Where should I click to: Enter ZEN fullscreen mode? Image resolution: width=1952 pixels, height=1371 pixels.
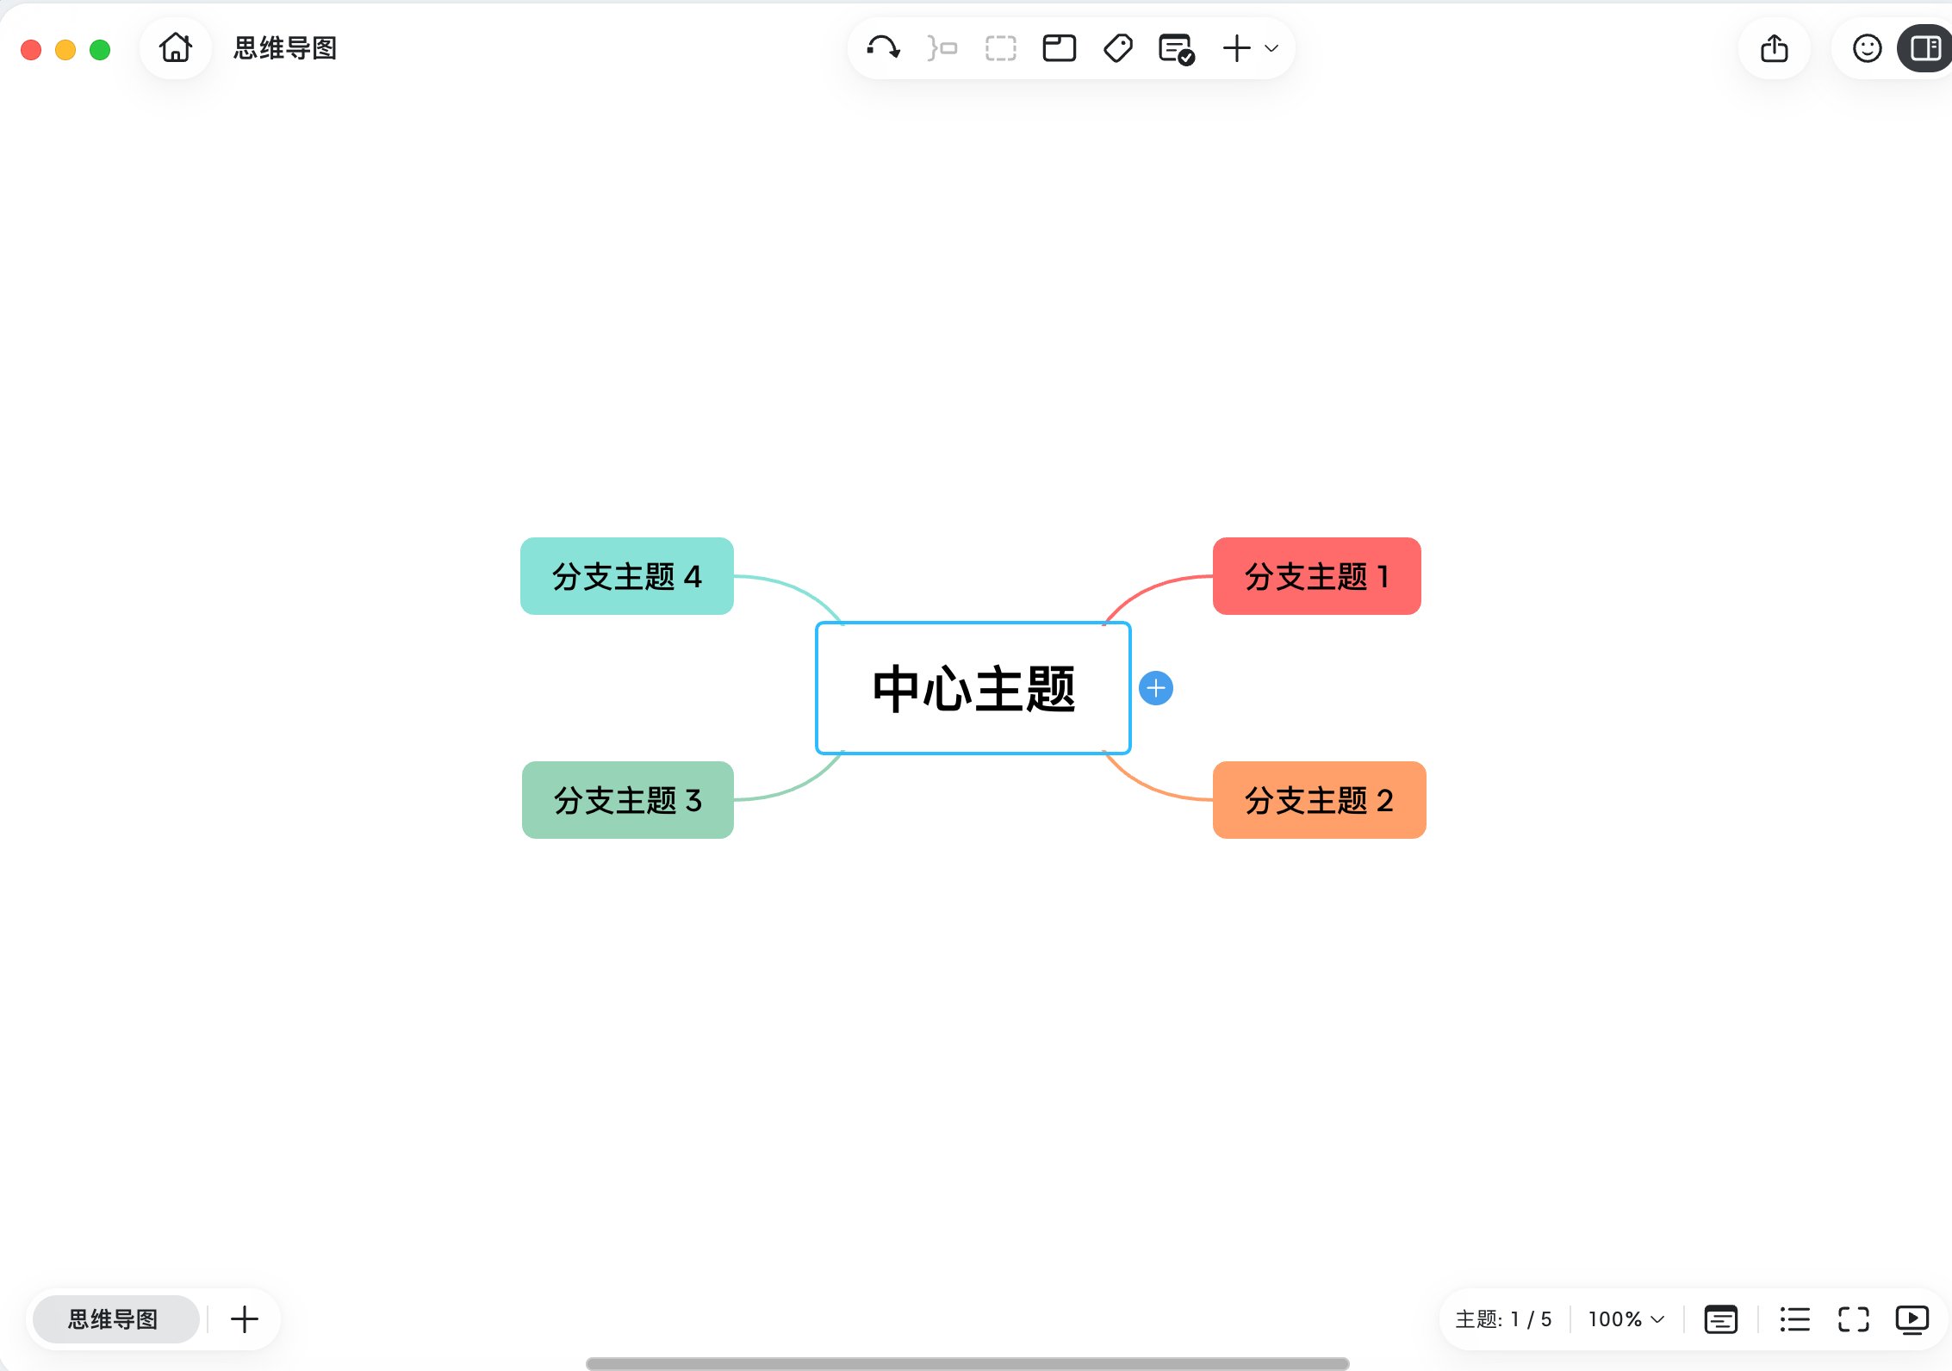pos(1854,1319)
